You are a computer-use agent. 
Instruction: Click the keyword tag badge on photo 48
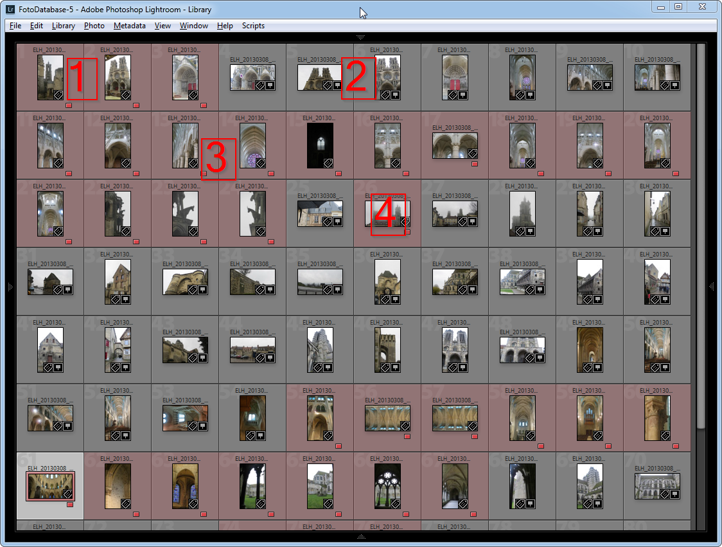[x=530, y=358]
